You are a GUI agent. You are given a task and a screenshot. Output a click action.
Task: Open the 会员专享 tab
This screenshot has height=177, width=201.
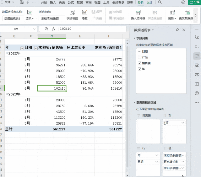pyautogui.click(x=118, y=2)
